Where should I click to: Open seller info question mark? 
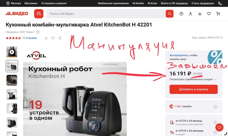point(38,32)
